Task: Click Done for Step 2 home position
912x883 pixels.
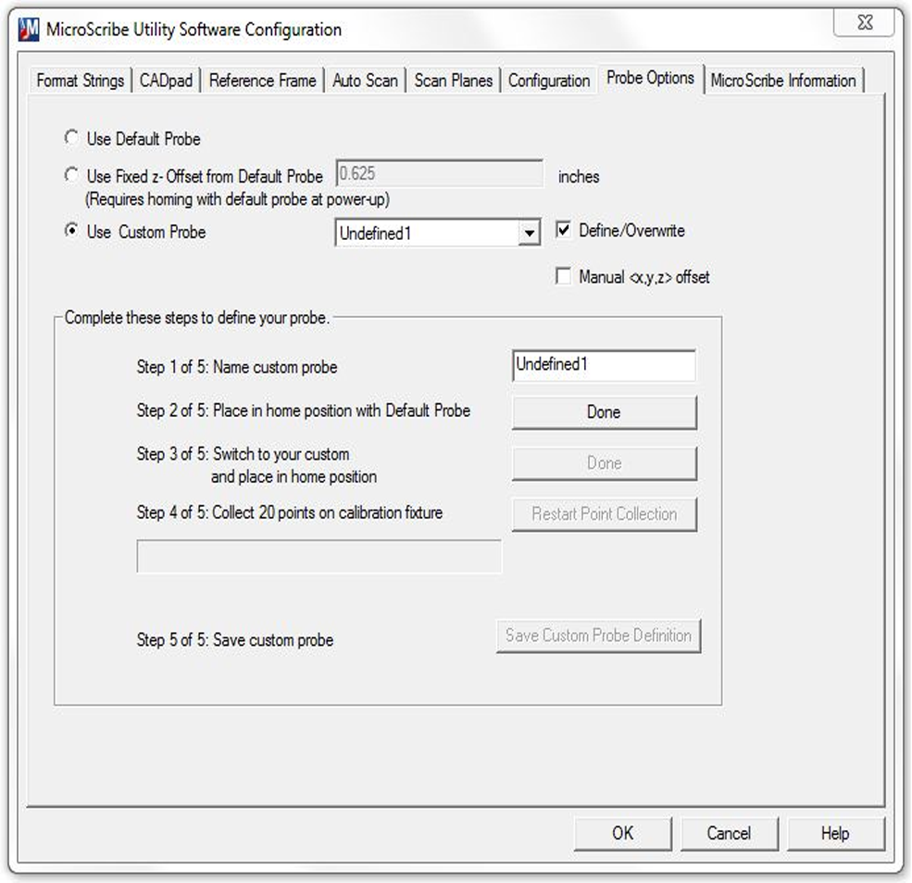Action: click(604, 412)
